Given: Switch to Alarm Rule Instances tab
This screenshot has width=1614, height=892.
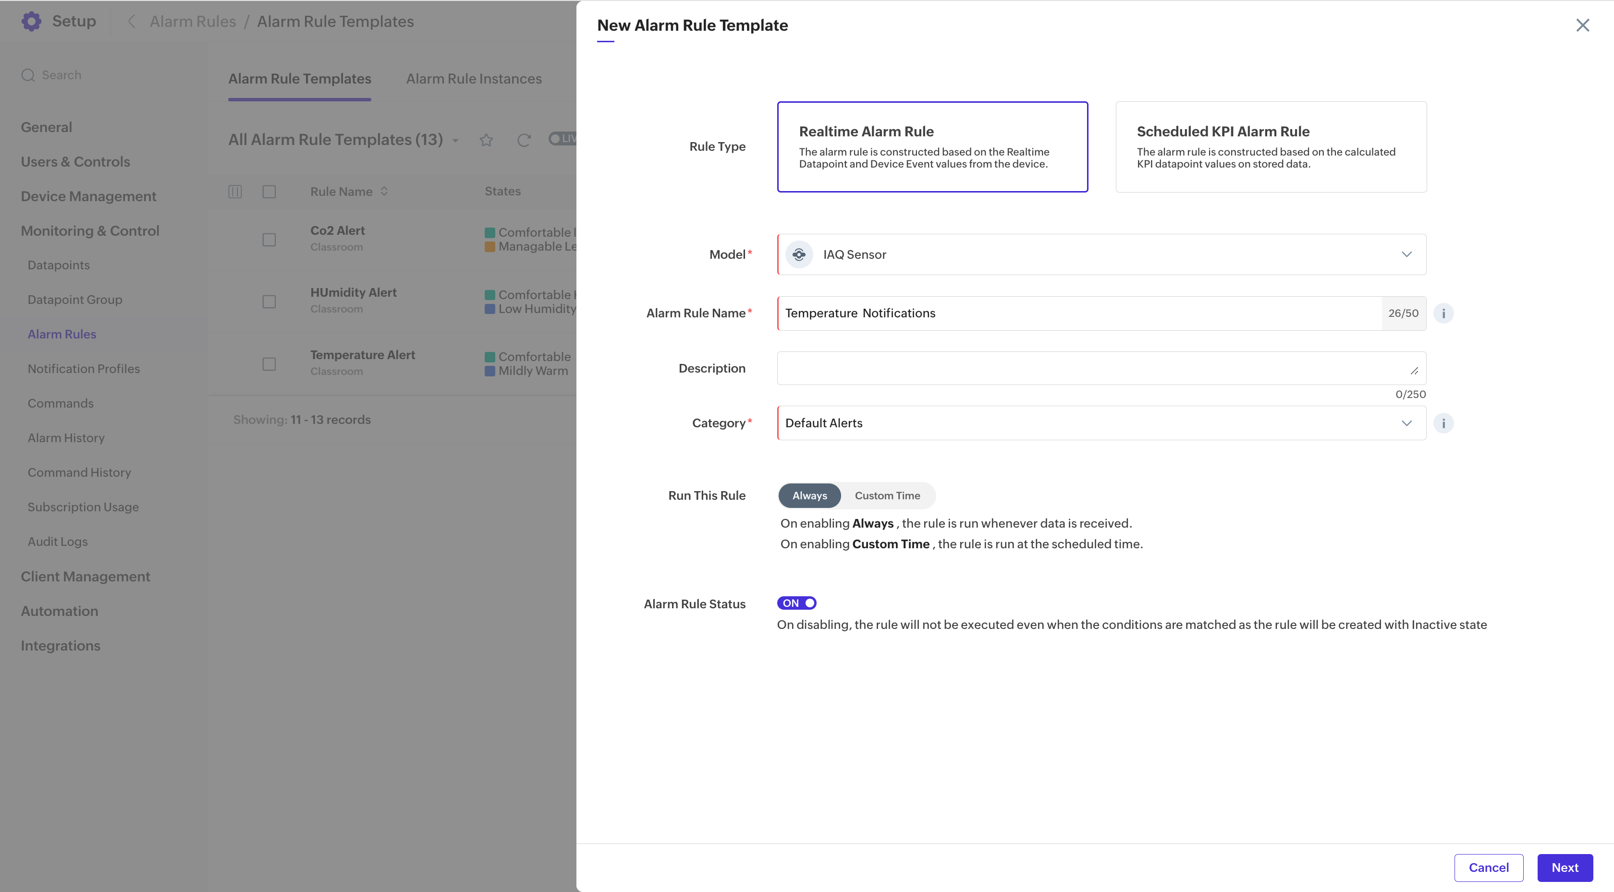Looking at the screenshot, I should [474, 79].
